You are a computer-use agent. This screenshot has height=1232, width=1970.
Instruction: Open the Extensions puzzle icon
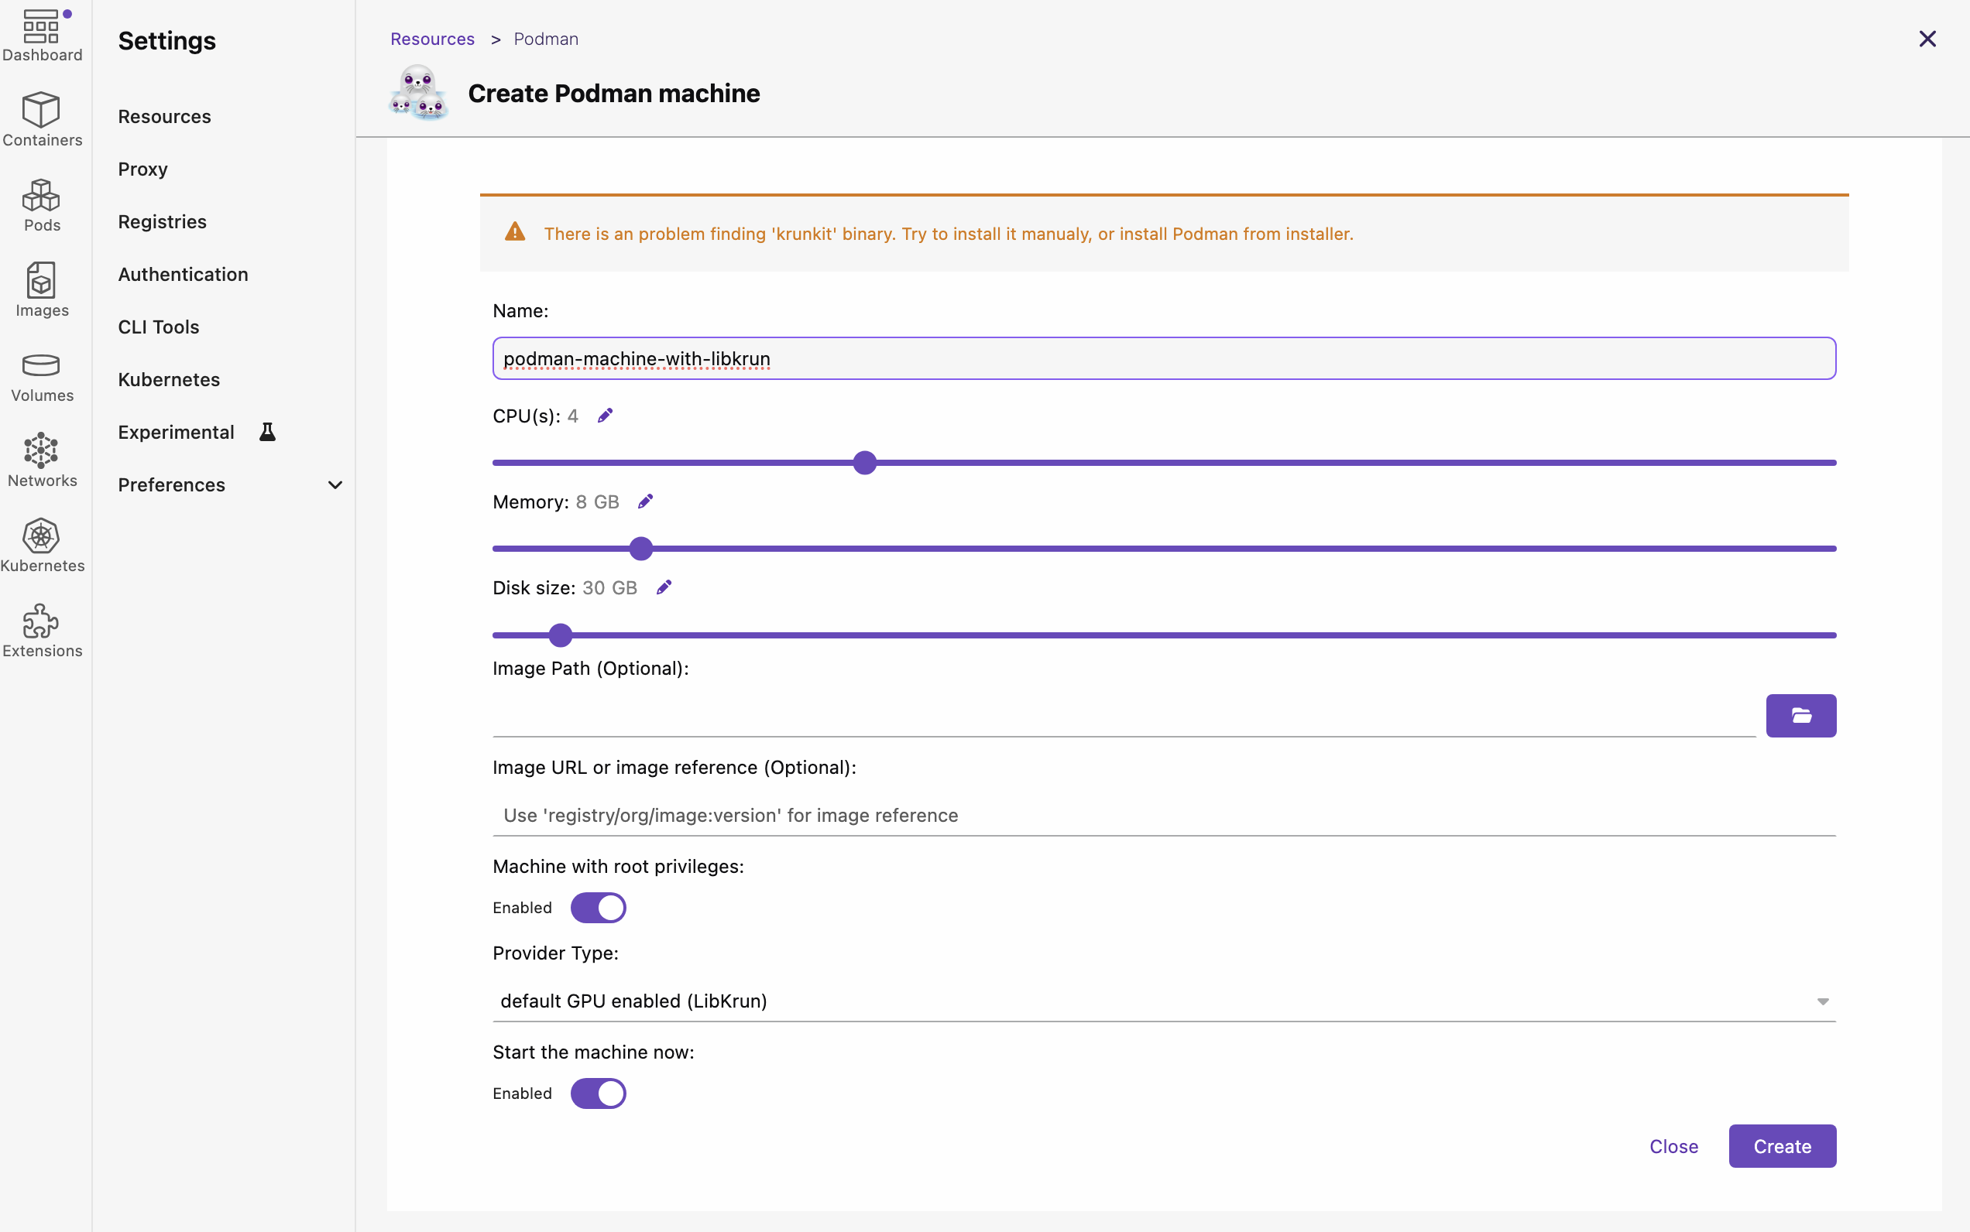42,631
